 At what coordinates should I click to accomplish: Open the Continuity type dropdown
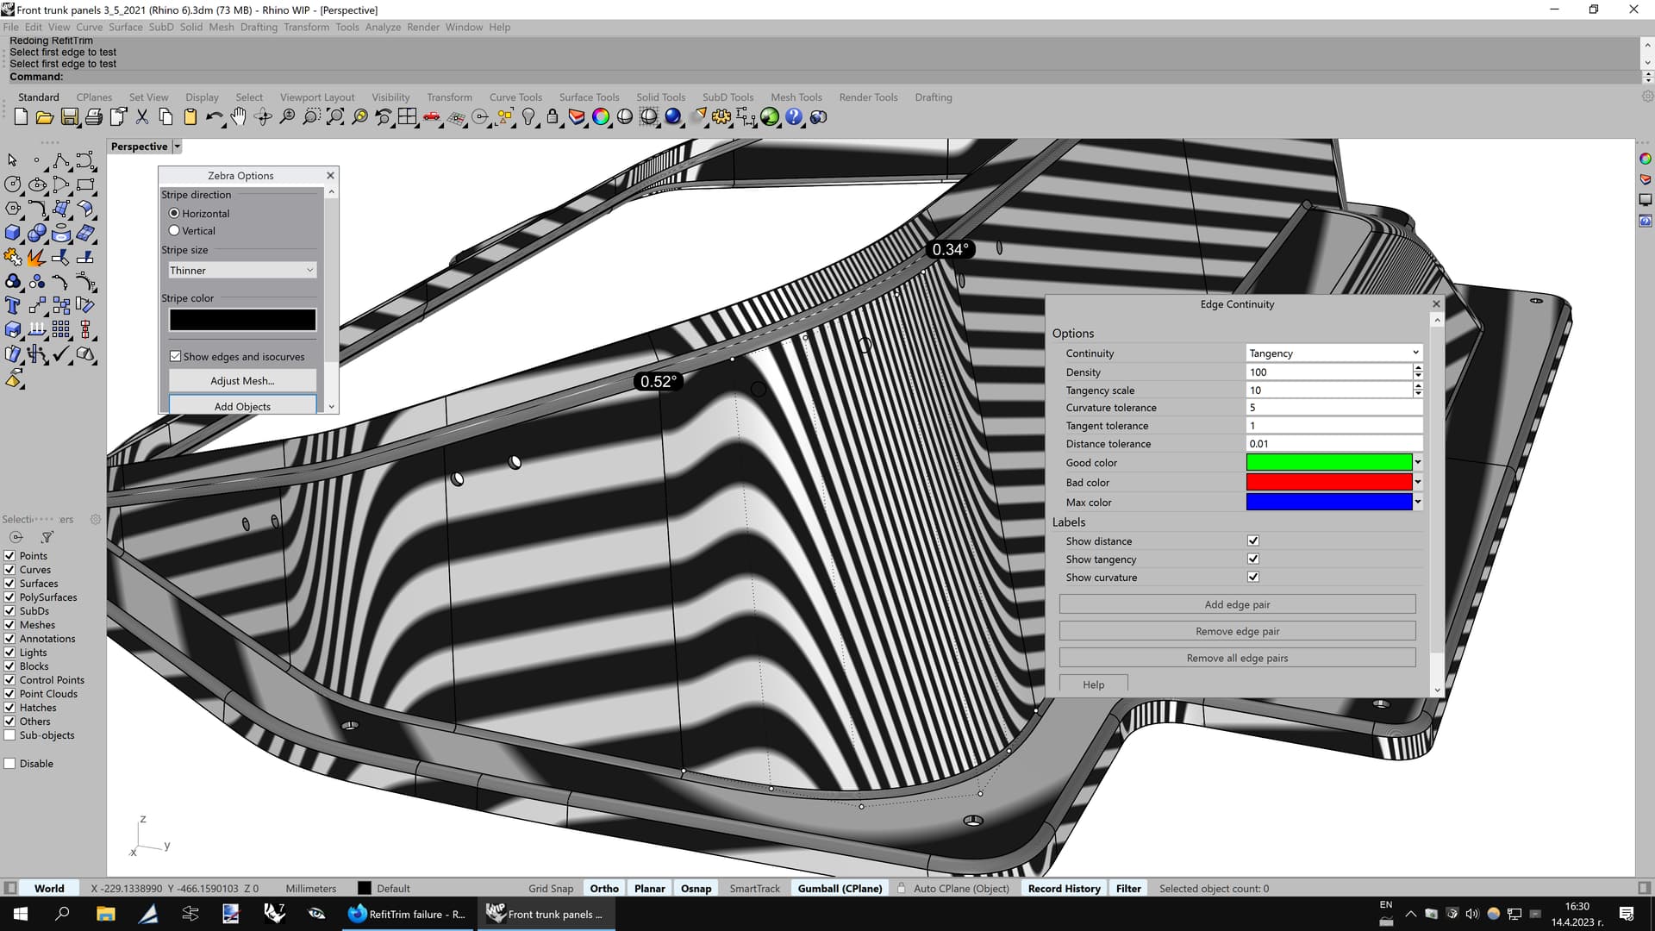[x=1333, y=353]
